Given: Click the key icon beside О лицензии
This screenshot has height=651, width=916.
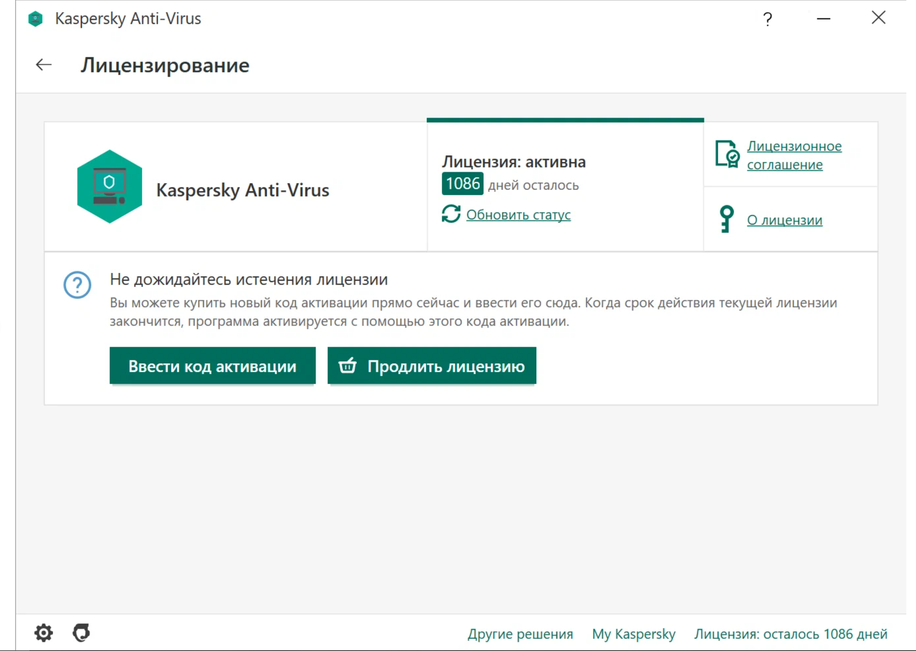Looking at the screenshot, I should [726, 219].
